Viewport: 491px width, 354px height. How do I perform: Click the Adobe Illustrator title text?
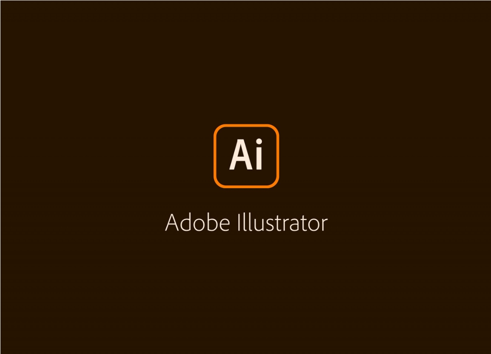(x=246, y=222)
